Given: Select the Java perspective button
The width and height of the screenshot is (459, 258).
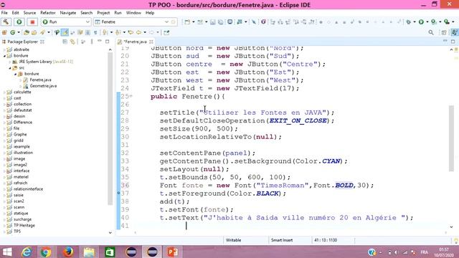Looking at the screenshot, I should coord(454,32).
